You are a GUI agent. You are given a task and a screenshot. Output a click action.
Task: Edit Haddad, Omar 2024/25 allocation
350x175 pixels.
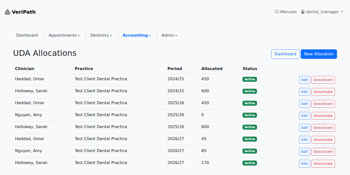pyautogui.click(x=304, y=80)
